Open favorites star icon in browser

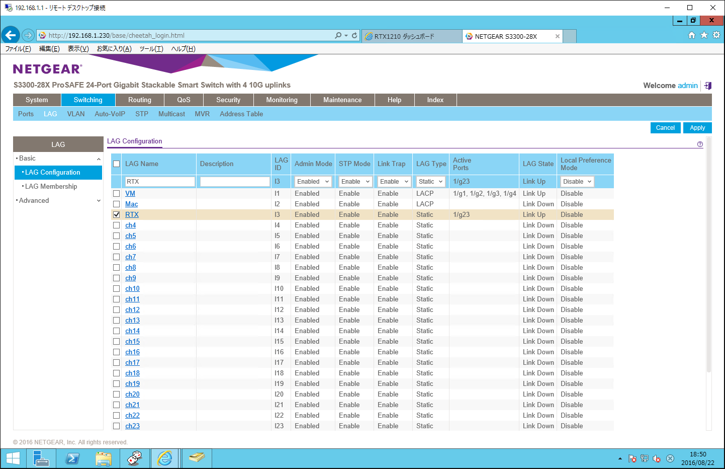pos(704,35)
